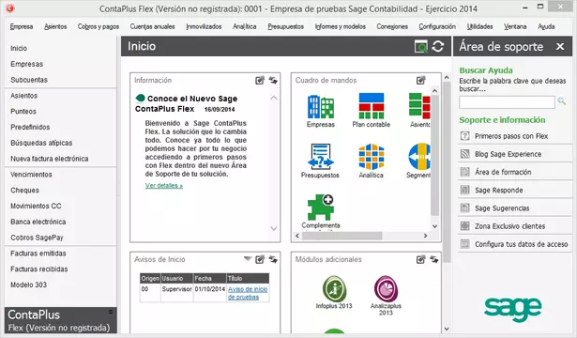Follow the Ver detalles link
Screen dimensions: 577x338
click(x=164, y=186)
